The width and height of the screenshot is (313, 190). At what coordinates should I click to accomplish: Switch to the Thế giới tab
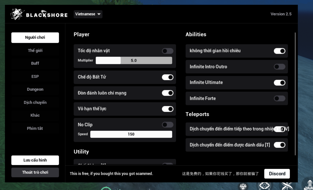coord(35,51)
